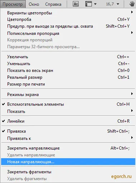Screen dimensions: 136x183
Task: Open the view extras filmstrip icon
Action: [89, 4]
